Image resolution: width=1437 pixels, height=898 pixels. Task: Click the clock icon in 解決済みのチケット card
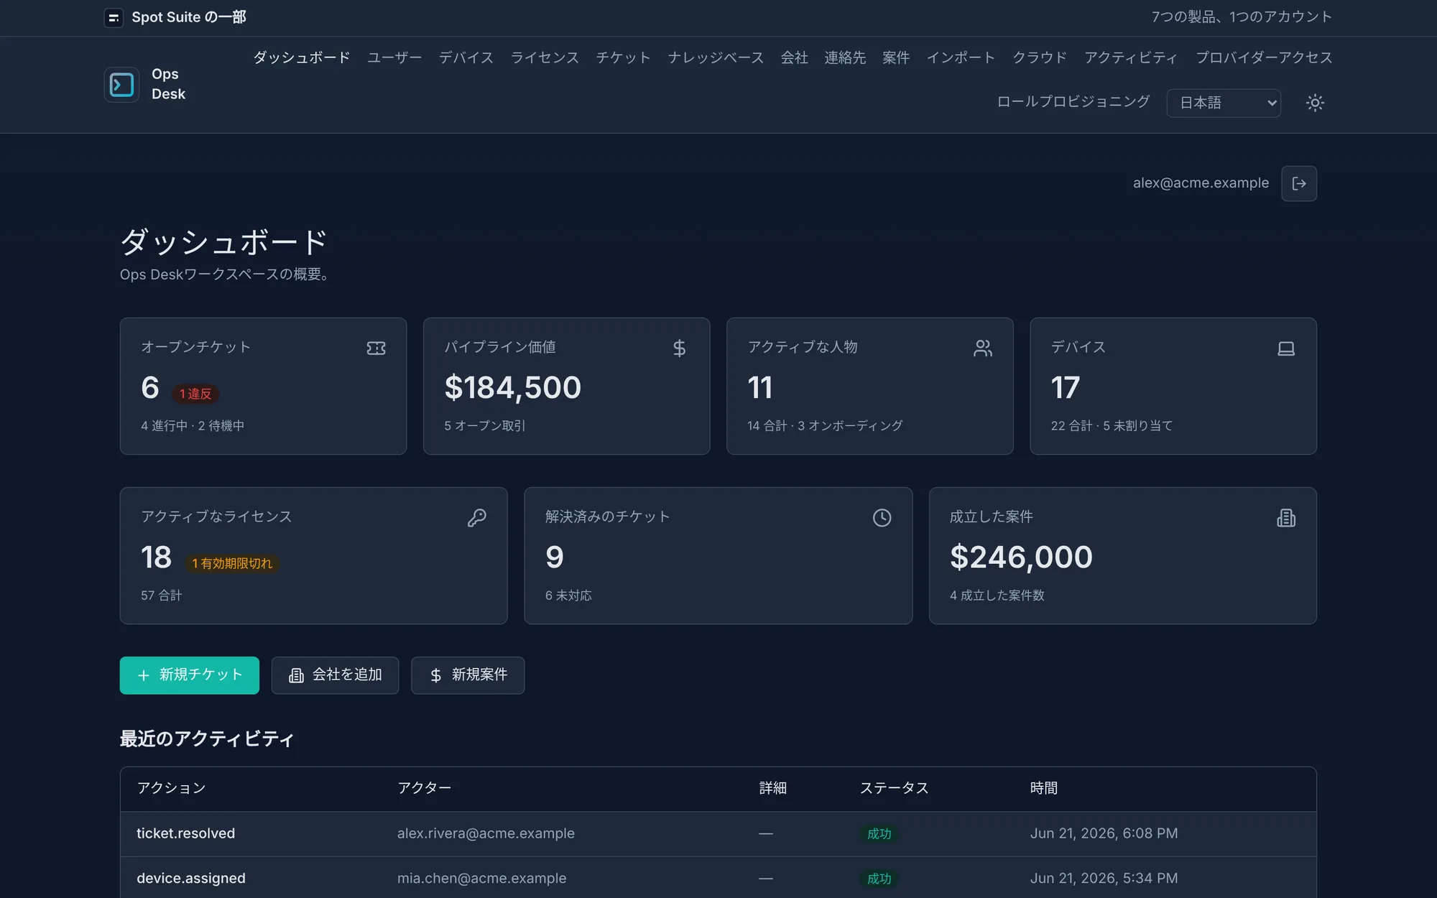coord(882,518)
